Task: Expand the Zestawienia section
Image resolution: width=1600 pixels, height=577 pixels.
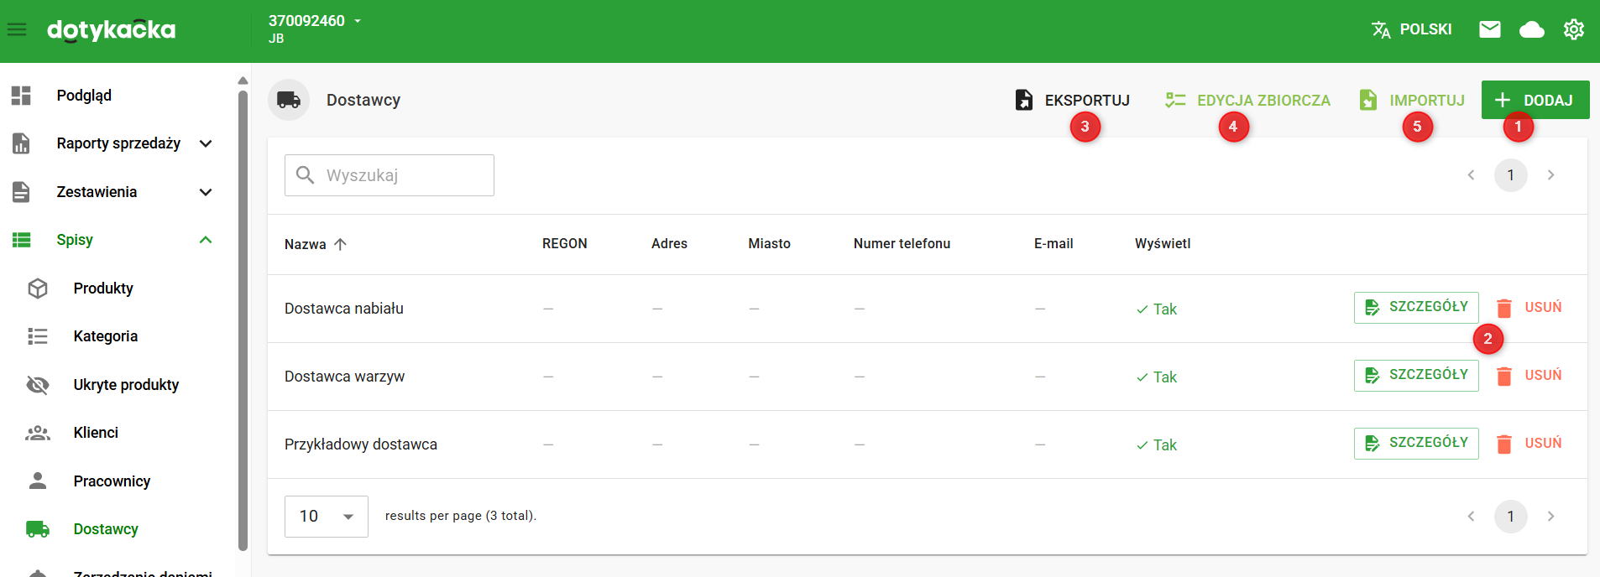Action: [x=206, y=192]
